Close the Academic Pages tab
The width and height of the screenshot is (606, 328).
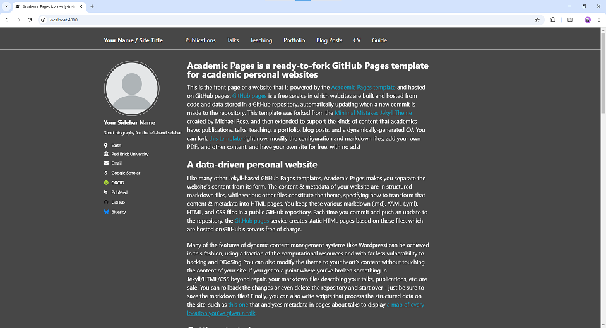tap(81, 6)
